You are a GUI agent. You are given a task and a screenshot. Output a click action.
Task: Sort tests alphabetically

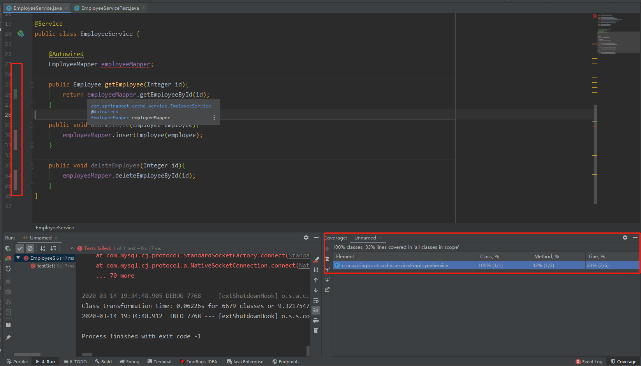pyautogui.click(x=43, y=248)
